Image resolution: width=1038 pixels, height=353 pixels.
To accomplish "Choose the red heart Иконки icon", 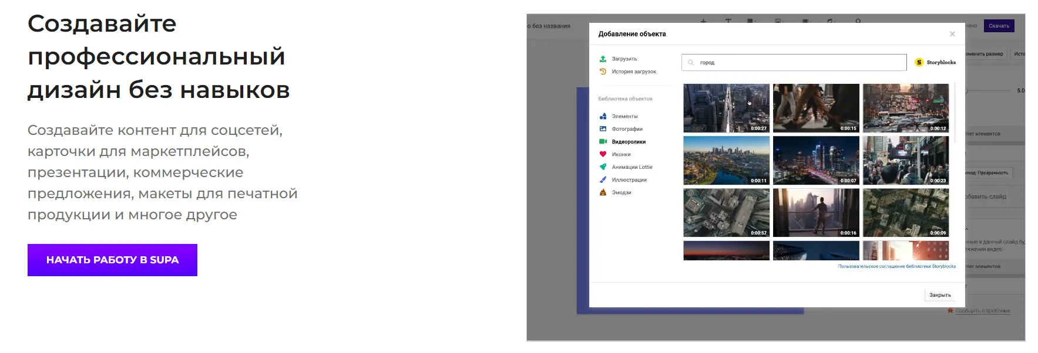I will tap(603, 154).
